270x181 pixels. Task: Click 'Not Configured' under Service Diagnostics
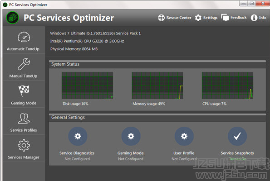(77, 159)
